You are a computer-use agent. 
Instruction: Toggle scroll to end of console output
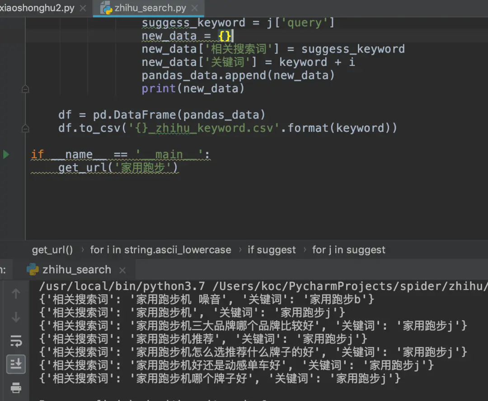point(16,364)
